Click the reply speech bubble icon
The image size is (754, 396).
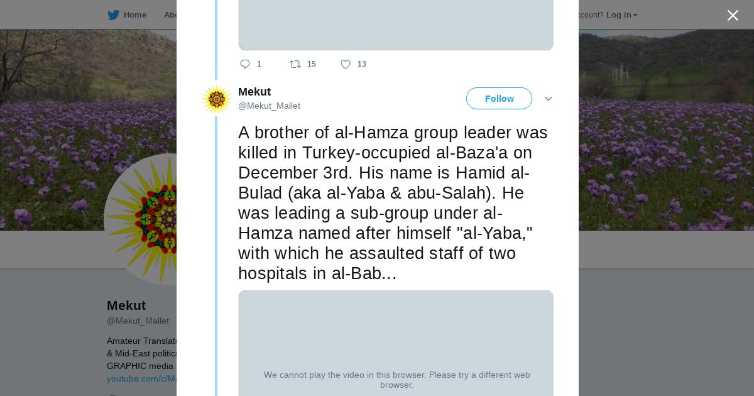(x=245, y=64)
